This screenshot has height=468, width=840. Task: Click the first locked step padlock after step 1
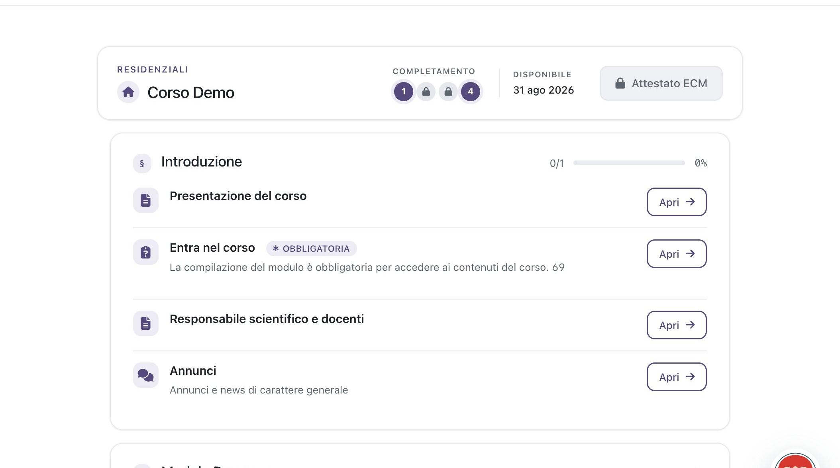coord(426,92)
